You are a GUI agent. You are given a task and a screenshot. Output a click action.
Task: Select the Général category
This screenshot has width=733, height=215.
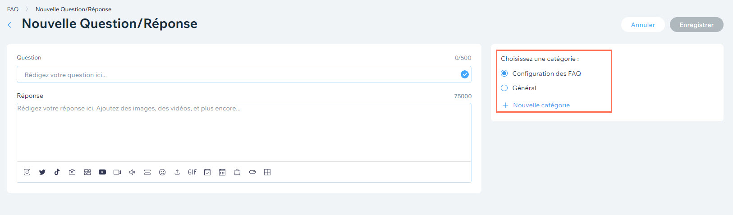(x=519, y=88)
